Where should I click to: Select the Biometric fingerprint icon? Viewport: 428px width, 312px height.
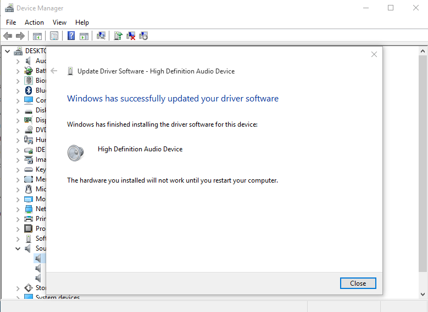point(29,81)
